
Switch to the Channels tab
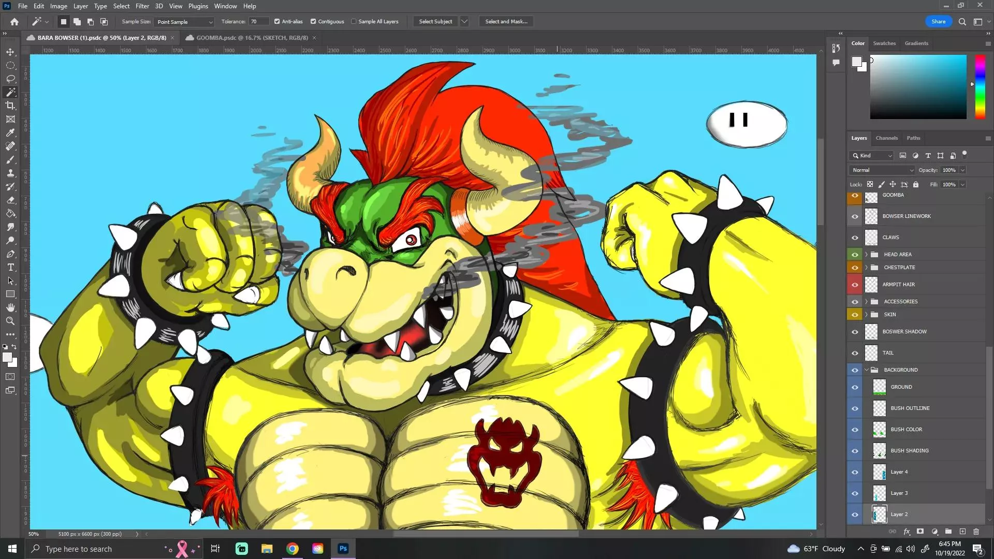[x=886, y=138]
